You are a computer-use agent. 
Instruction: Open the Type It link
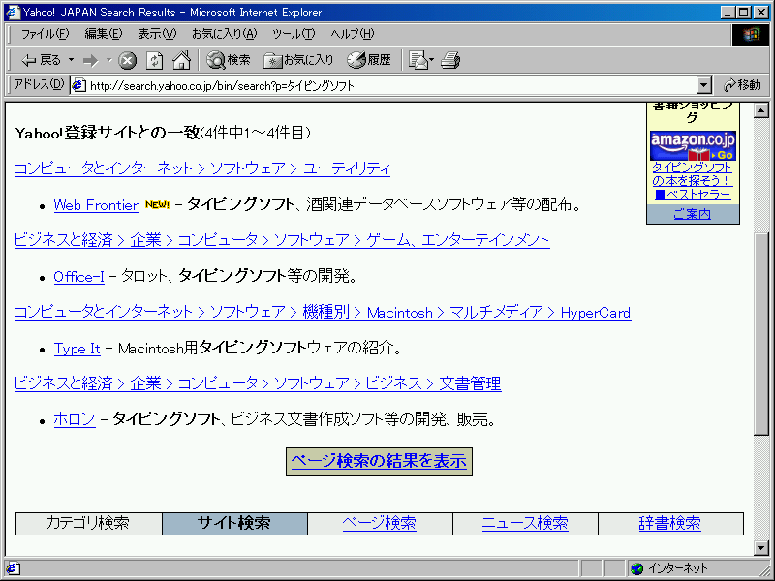pyautogui.click(x=77, y=349)
